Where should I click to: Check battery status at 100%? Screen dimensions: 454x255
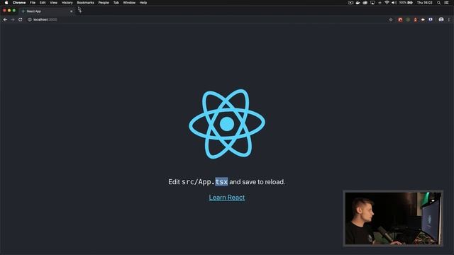[406, 3]
